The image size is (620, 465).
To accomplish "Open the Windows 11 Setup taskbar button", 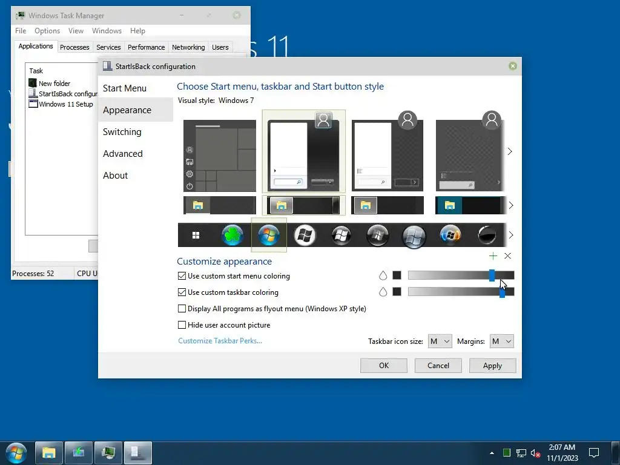I will click(x=79, y=453).
